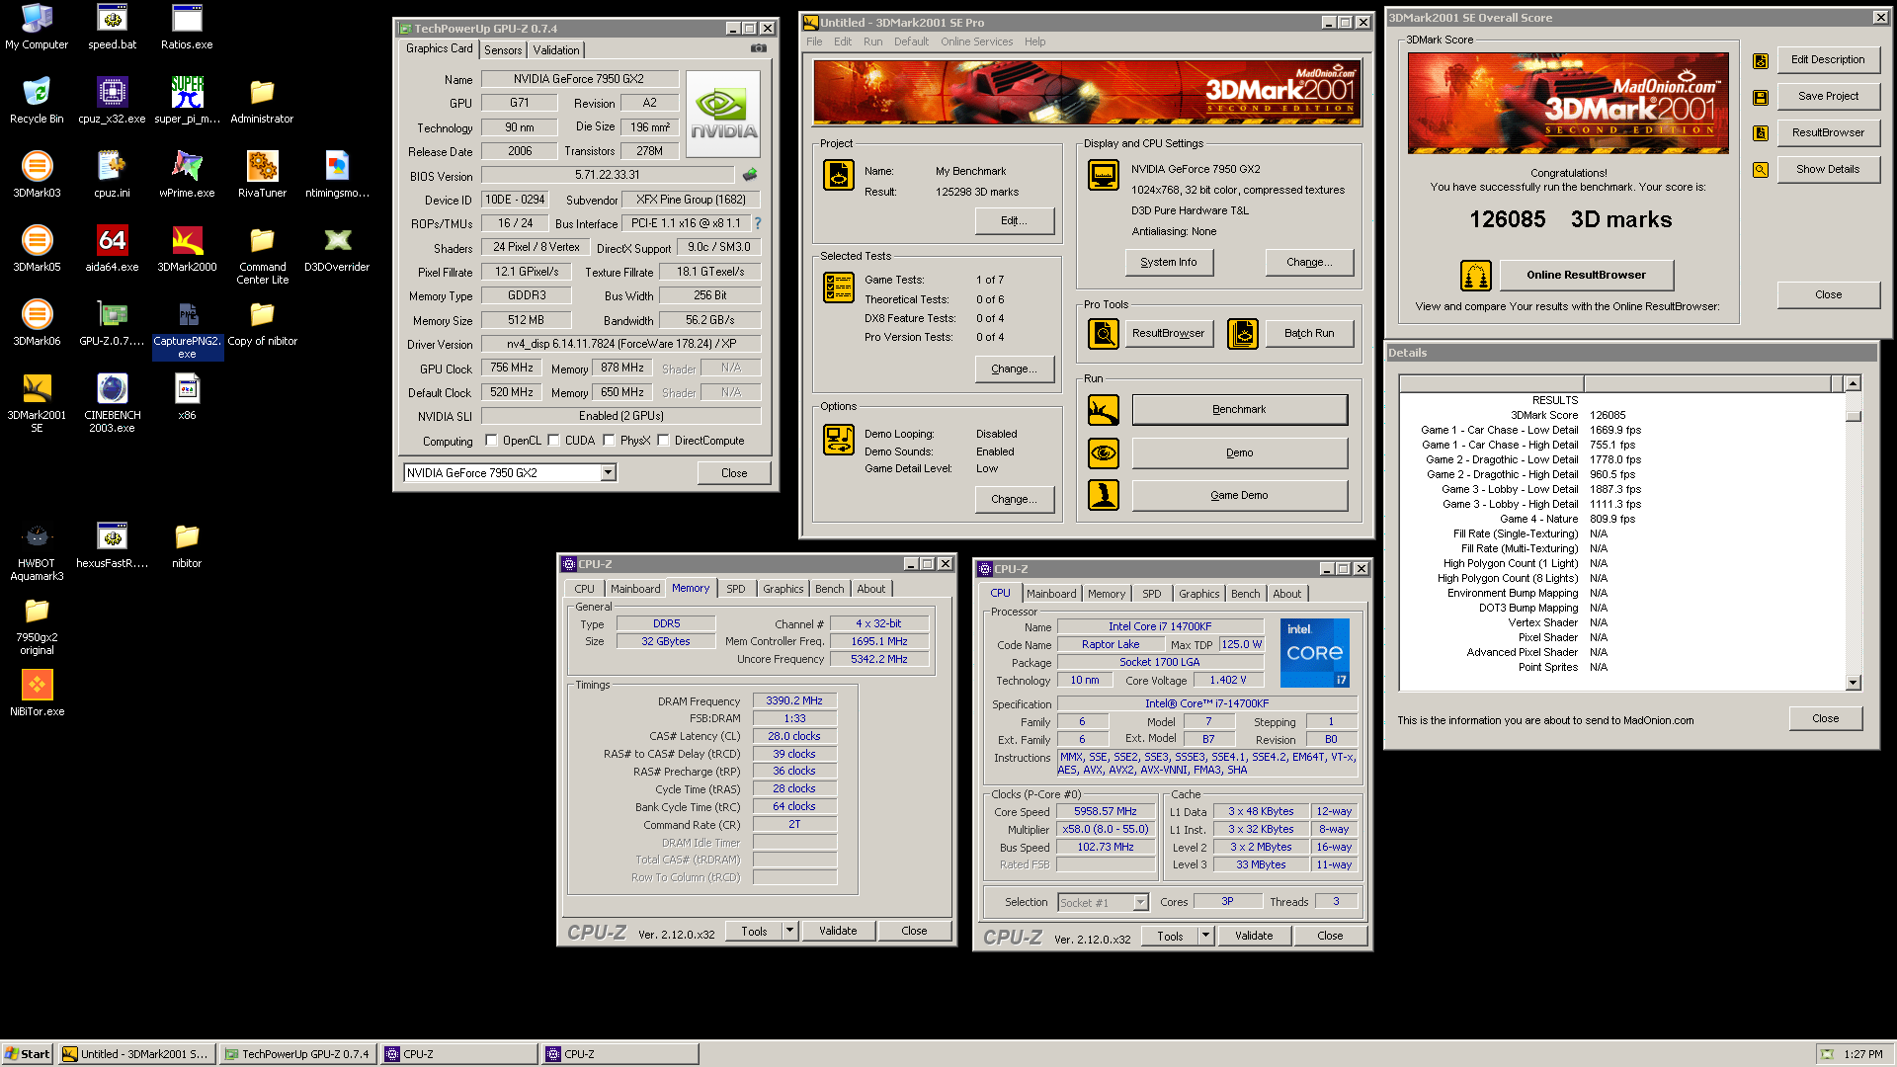Click the Start button on taskbar

27,1054
